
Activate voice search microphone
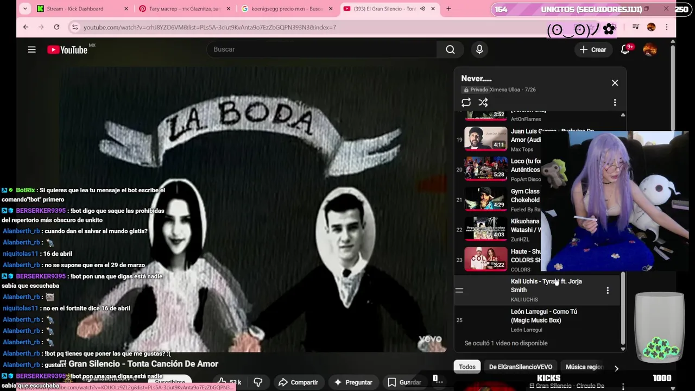coord(479,49)
